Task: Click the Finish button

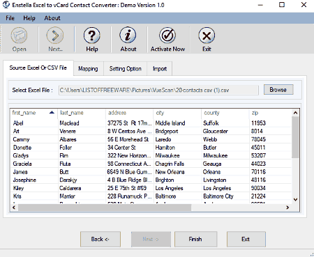Action: 195,239
